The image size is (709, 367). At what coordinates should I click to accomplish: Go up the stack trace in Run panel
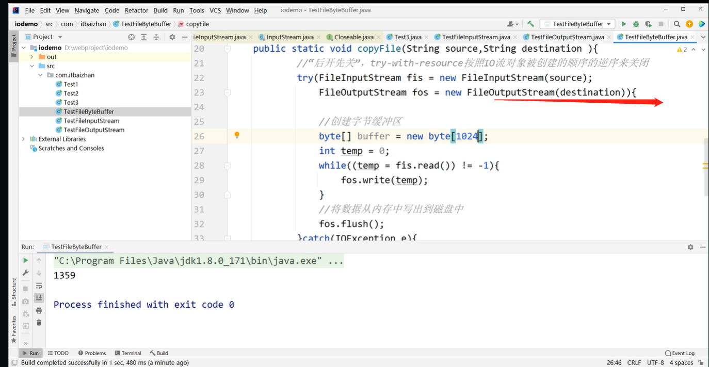coord(39,261)
